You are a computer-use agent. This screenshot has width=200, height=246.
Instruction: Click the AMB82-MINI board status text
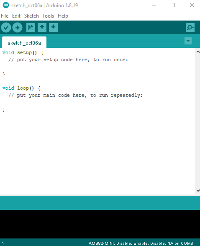[x=141, y=243]
